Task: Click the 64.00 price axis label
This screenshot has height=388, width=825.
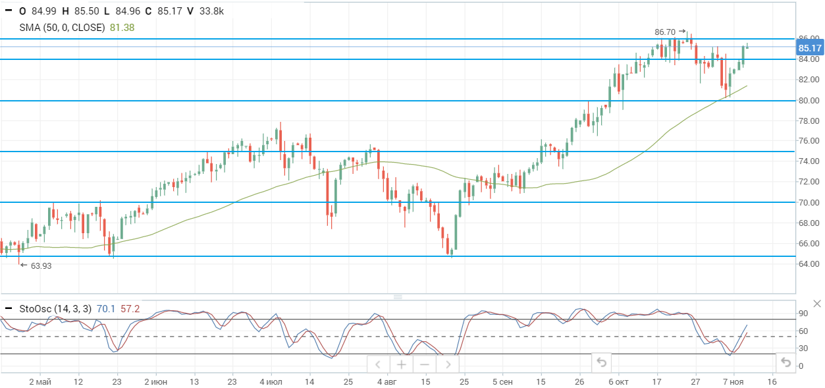Action: pyautogui.click(x=809, y=263)
